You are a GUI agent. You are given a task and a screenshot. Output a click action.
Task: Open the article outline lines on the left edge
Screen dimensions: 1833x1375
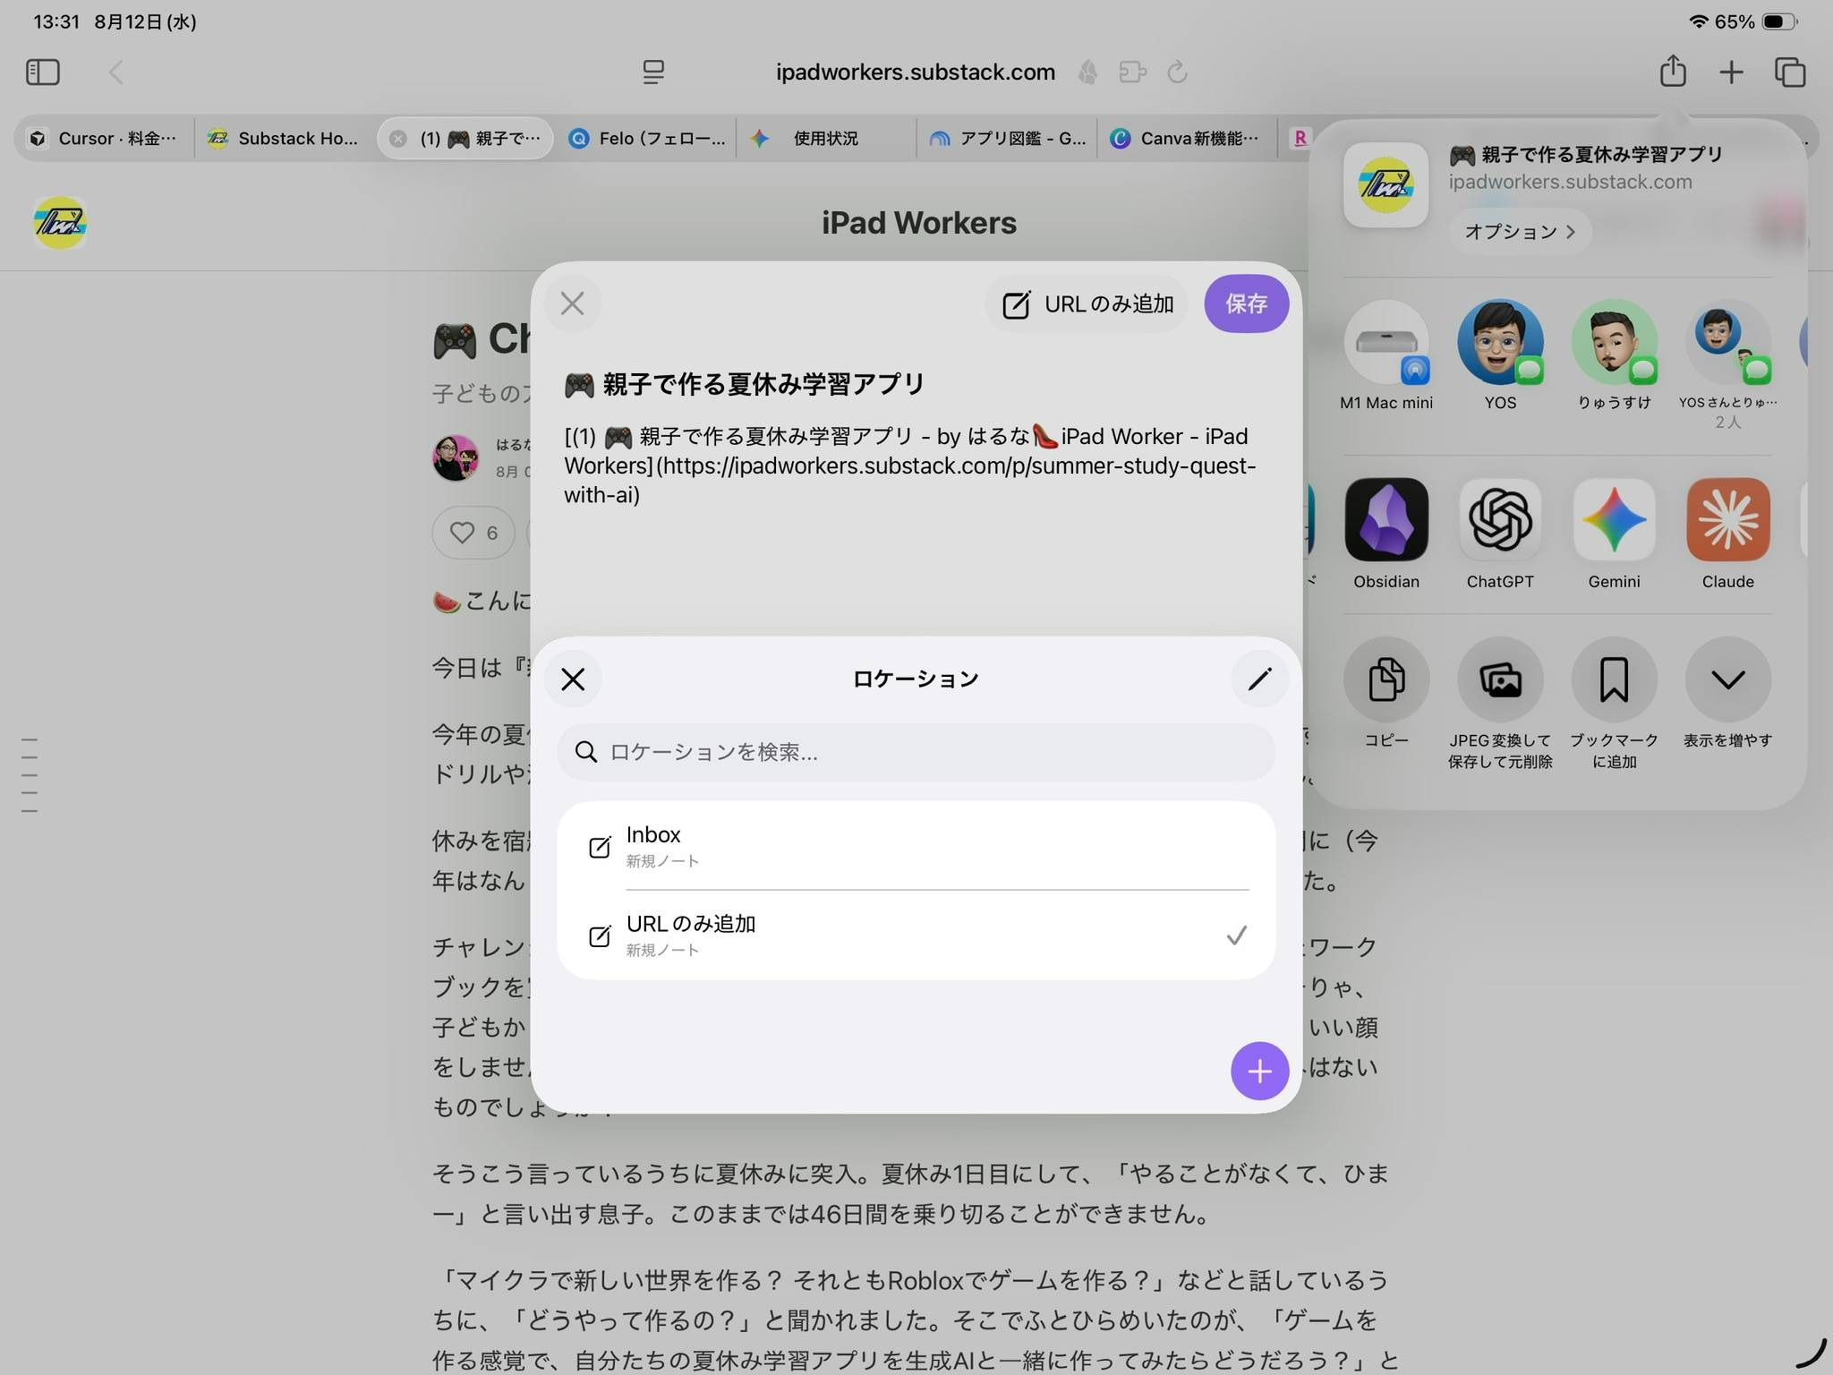30,775
